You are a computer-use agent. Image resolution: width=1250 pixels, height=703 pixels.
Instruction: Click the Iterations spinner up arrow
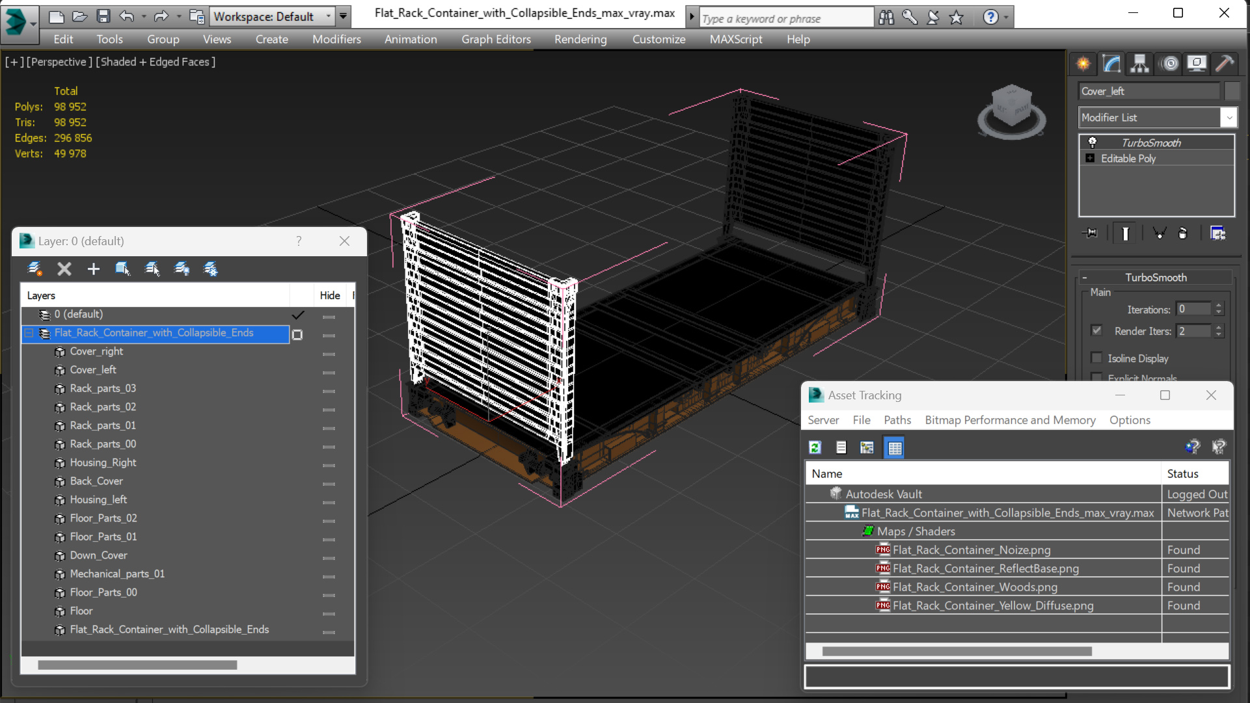[x=1219, y=306]
